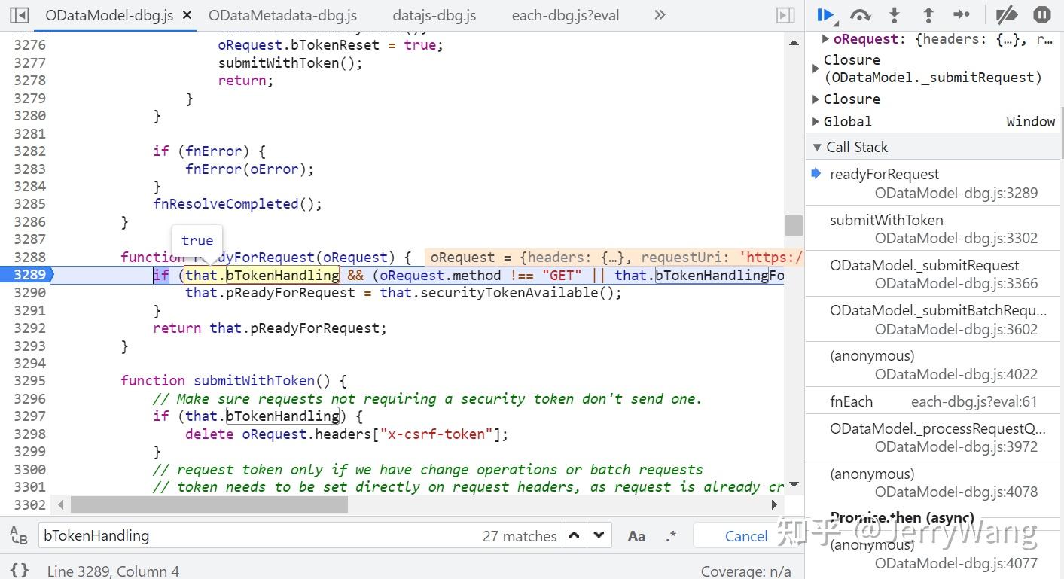The height and width of the screenshot is (579, 1064).
Task: Go to previous search match
Action: (x=574, y=535)
